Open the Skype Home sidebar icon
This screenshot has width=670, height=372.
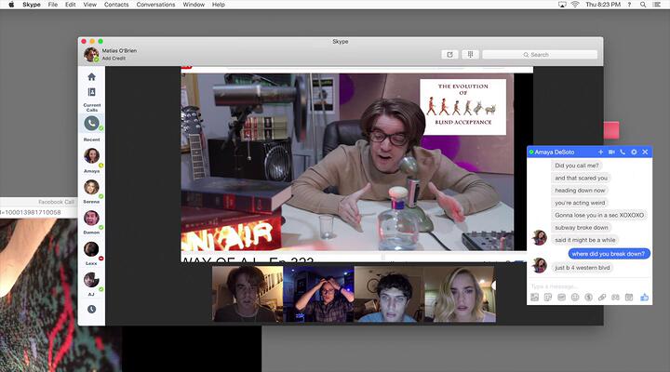coord(91,77)
